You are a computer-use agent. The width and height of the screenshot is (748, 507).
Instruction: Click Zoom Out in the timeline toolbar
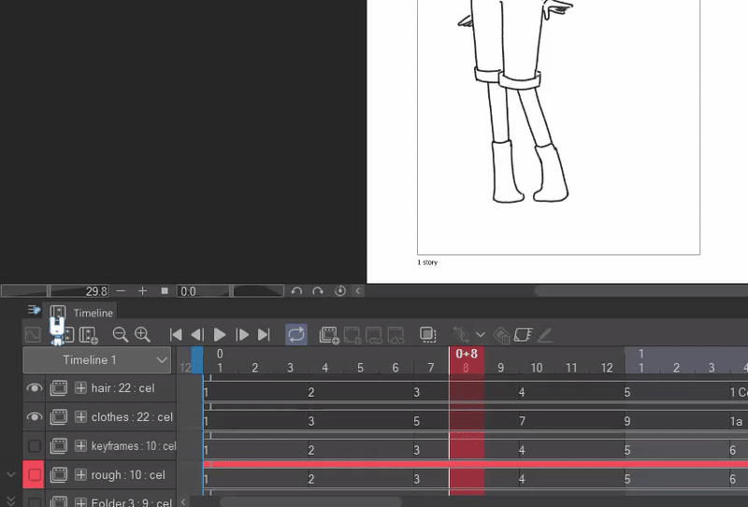[121, 334]
